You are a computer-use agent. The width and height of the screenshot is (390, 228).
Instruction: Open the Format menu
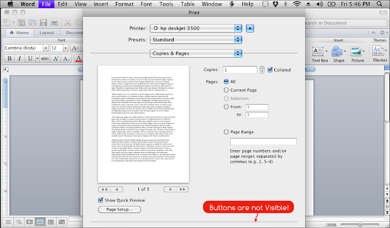click(x=125, y=4)
